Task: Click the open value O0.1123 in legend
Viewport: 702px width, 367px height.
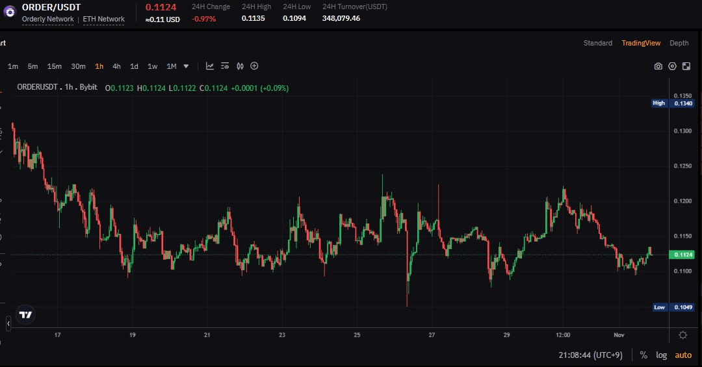Action: point(120,88)
